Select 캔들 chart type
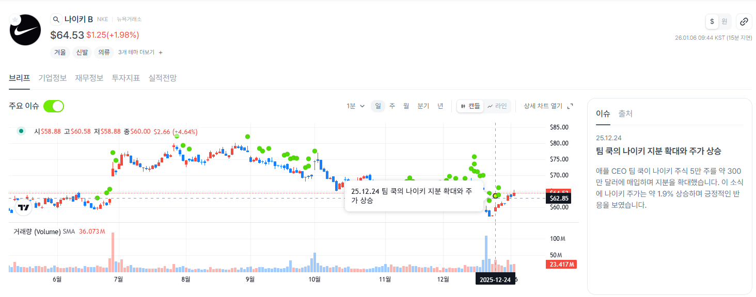 click(470, 106)
